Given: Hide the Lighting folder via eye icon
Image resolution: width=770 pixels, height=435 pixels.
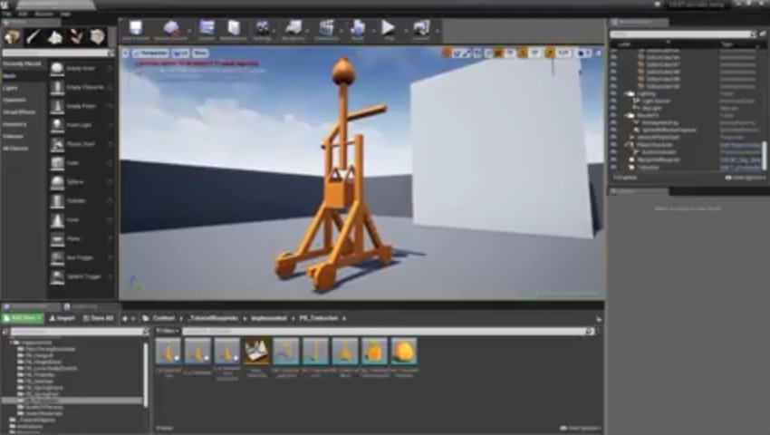Looking at the screenshot, I should click(x=613, y=93).
